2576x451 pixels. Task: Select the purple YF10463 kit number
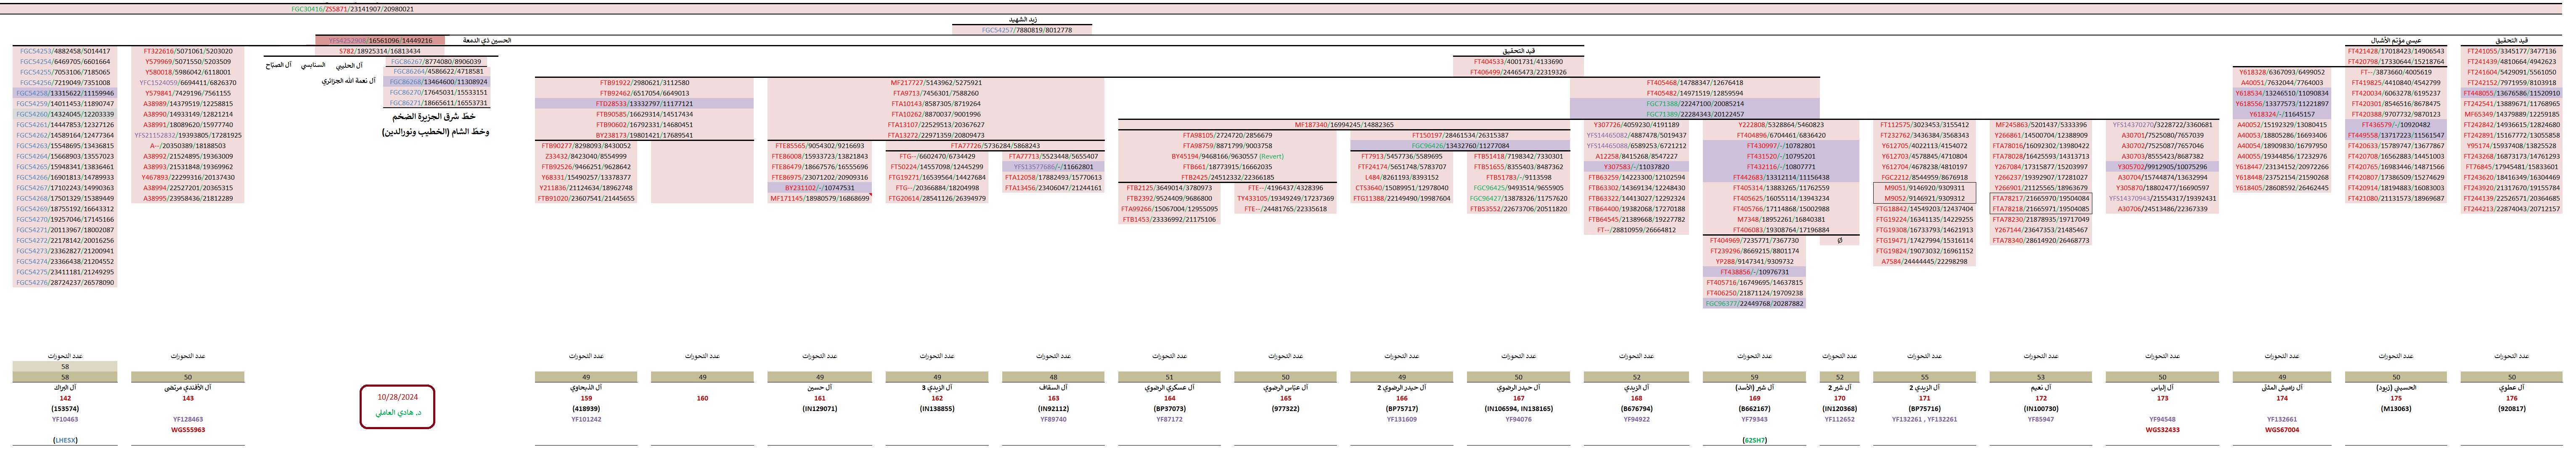point(65,419)
